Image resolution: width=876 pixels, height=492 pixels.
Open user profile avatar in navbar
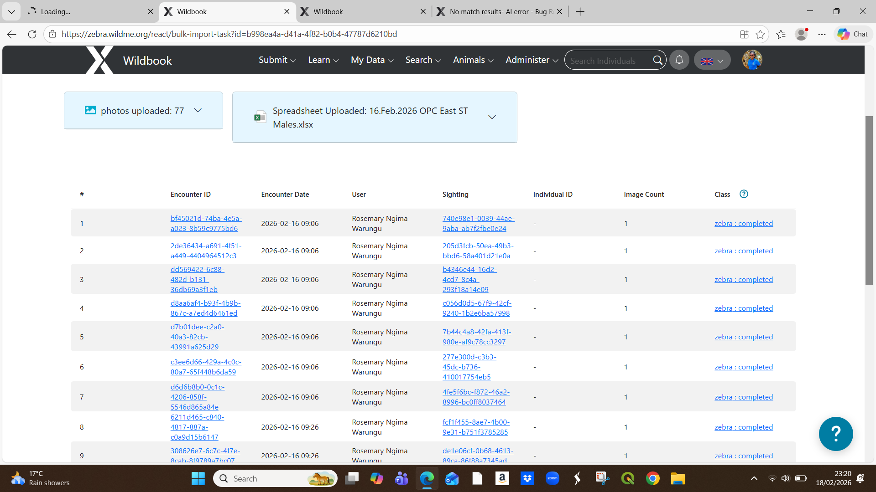pos(752,60)
